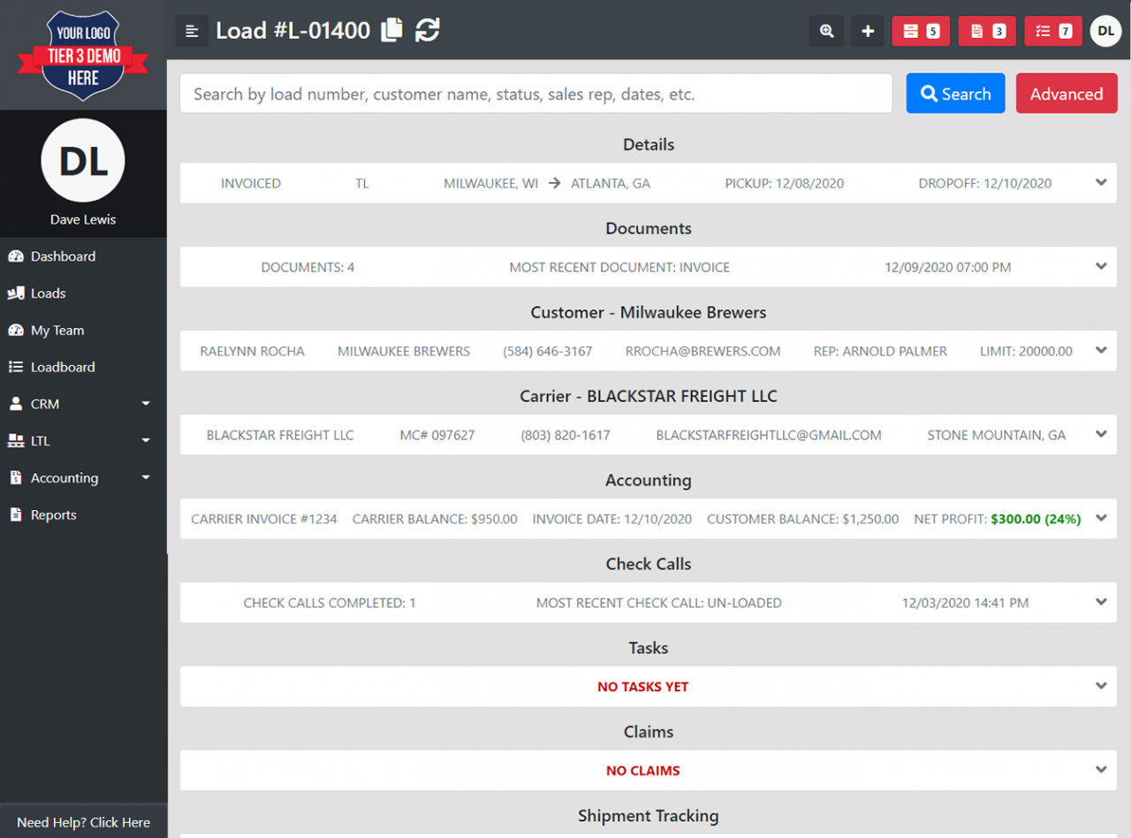This screenshot has height=838, width=1131.
Task: Click the load search input field
Action: point(535,93)
